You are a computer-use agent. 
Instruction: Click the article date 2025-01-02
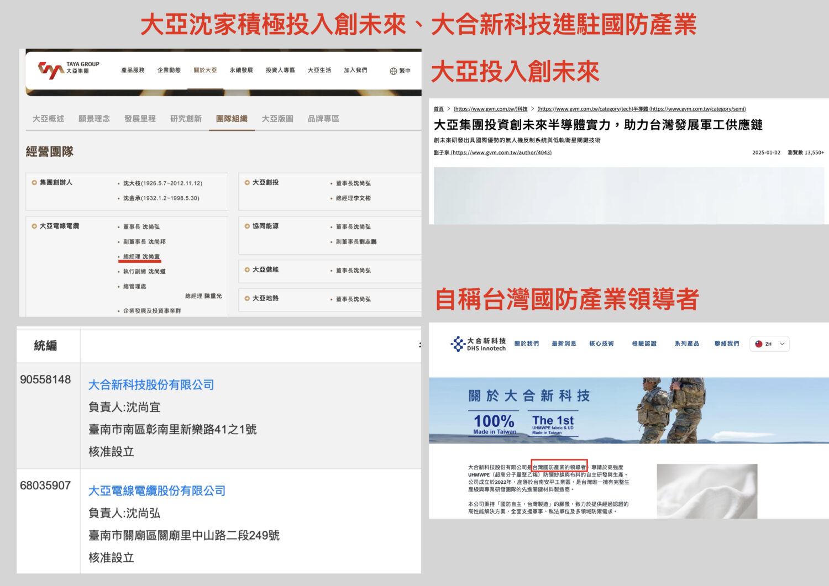[x=766, y=152]
